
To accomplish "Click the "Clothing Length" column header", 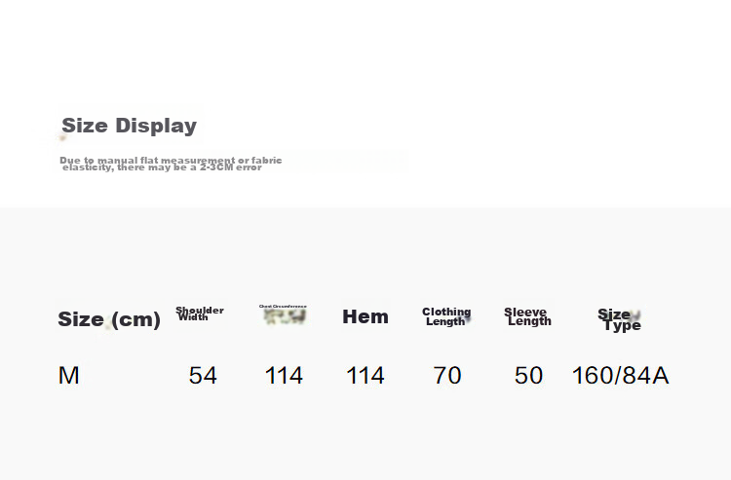I will [446, 316].
